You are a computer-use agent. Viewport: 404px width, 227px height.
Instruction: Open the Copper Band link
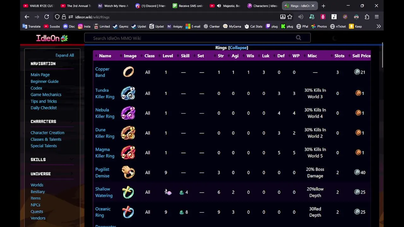pos(102,72)
